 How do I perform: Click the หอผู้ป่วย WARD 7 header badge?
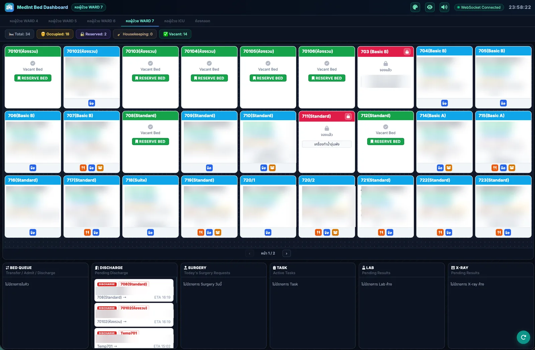89,7
